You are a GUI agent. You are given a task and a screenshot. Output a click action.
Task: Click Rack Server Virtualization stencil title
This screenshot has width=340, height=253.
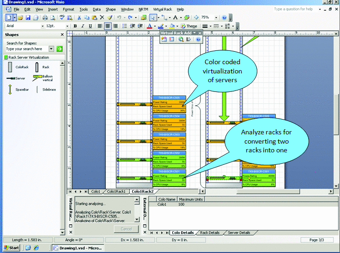coord(29,57)
